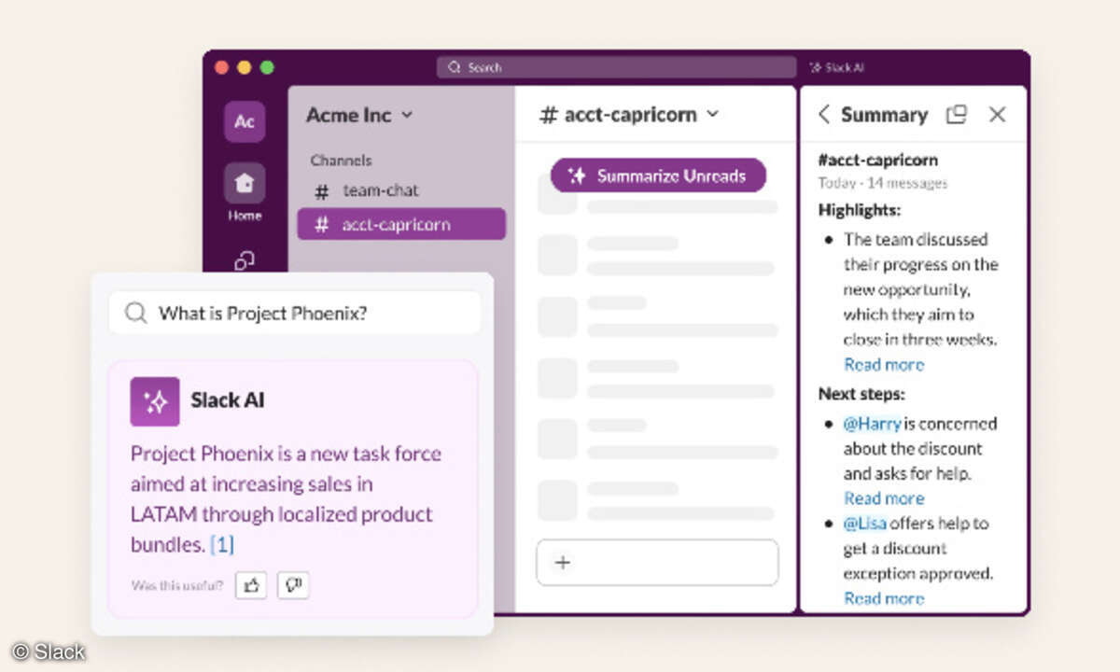
Task: Select the acct-capricorn channel in sidebar
Action: point(401,224)
